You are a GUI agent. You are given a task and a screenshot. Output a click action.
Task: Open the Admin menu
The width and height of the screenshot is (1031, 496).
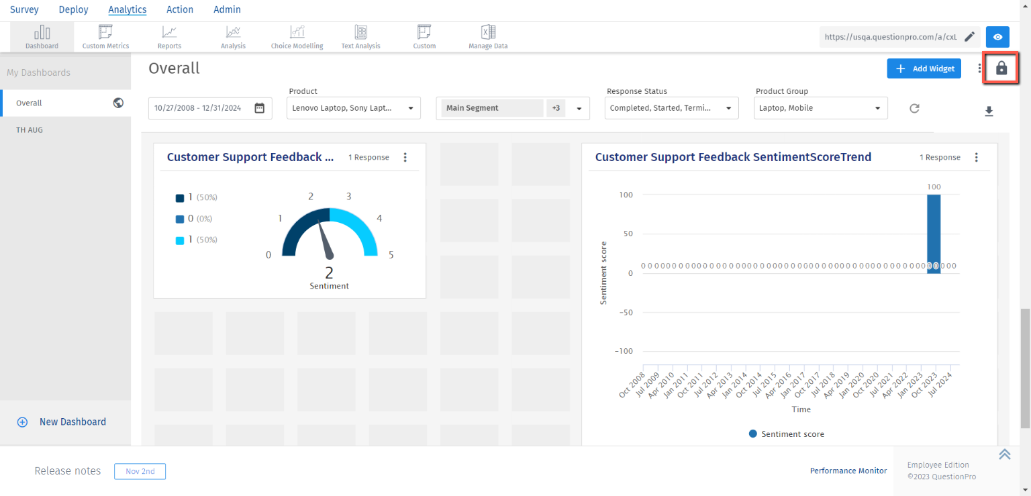[x=227, y=9]
